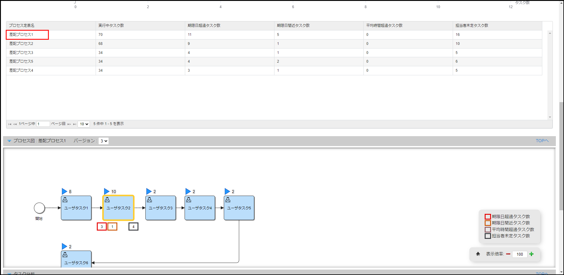Click the value 70 in 差配プロセス1 row
Image resolution: width=564 pixels, height=275 pixels.
[100, 35]
